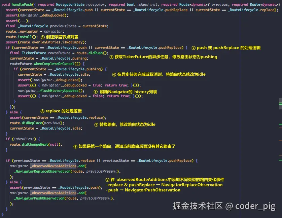The width and height of the screenshot is (282, 218).
Task: Click the _debugLocked = false assert line
Action: [x=80, y=96]
